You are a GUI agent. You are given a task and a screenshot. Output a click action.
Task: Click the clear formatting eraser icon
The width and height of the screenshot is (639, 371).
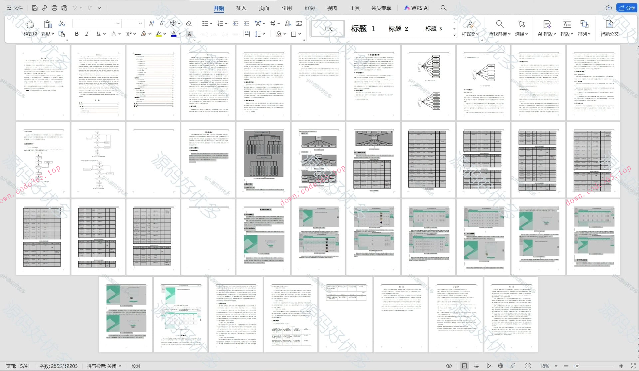[x=189, y=23]
